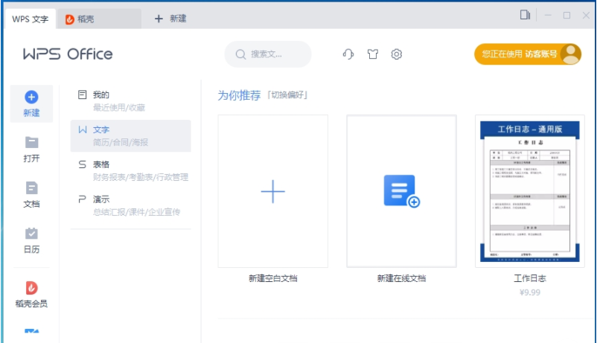This screenshot has width=597, height=343.
Task: Minimize the WPS window
Action: coord(548,15)
